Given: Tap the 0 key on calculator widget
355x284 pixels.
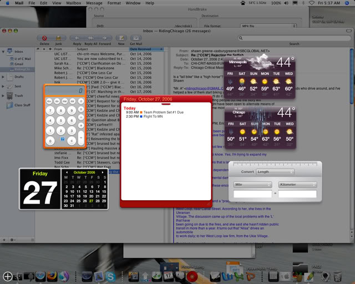Looking at the screenshot, I should point(50,141).
